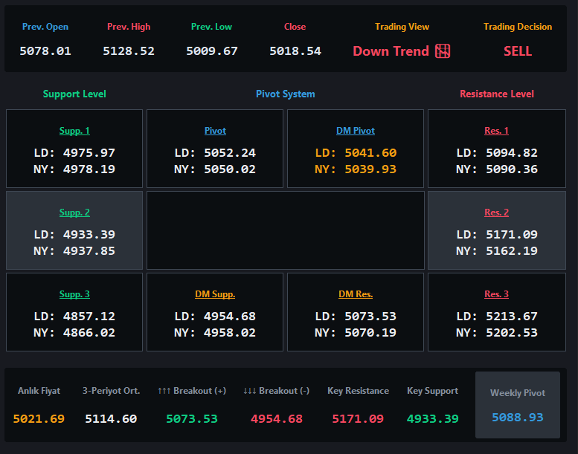Viewport: 578px width, 454px height.
Task: Select Res. 2 LD value 5171.09
Action: pyautogui.click(x=512, y=235)
